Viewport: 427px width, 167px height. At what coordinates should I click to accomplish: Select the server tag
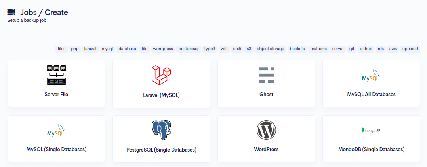(x=338, y=49)
